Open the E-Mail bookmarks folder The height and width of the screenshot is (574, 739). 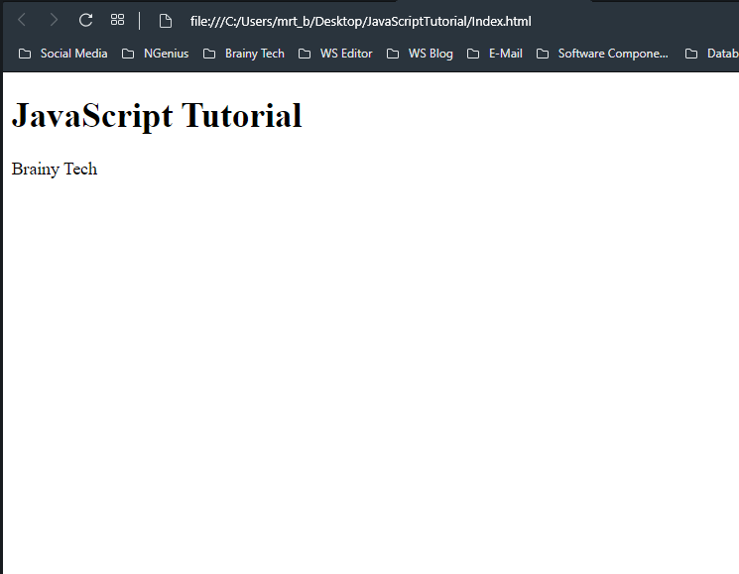(495, 54)
